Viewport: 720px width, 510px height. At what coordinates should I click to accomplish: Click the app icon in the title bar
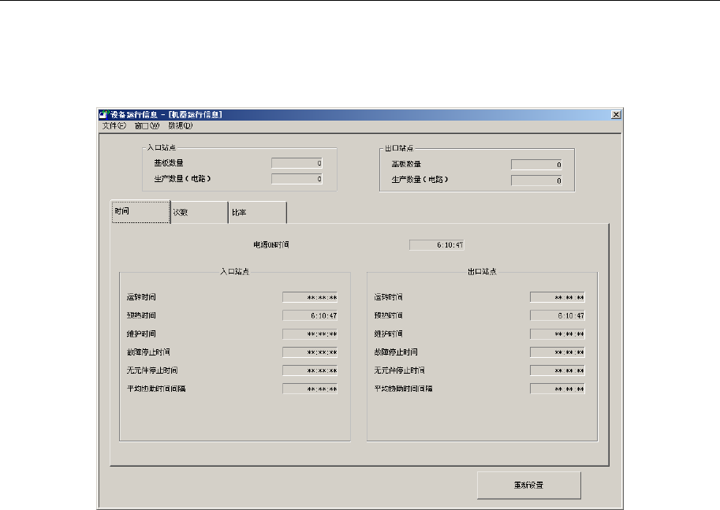(x=103, y=114)
